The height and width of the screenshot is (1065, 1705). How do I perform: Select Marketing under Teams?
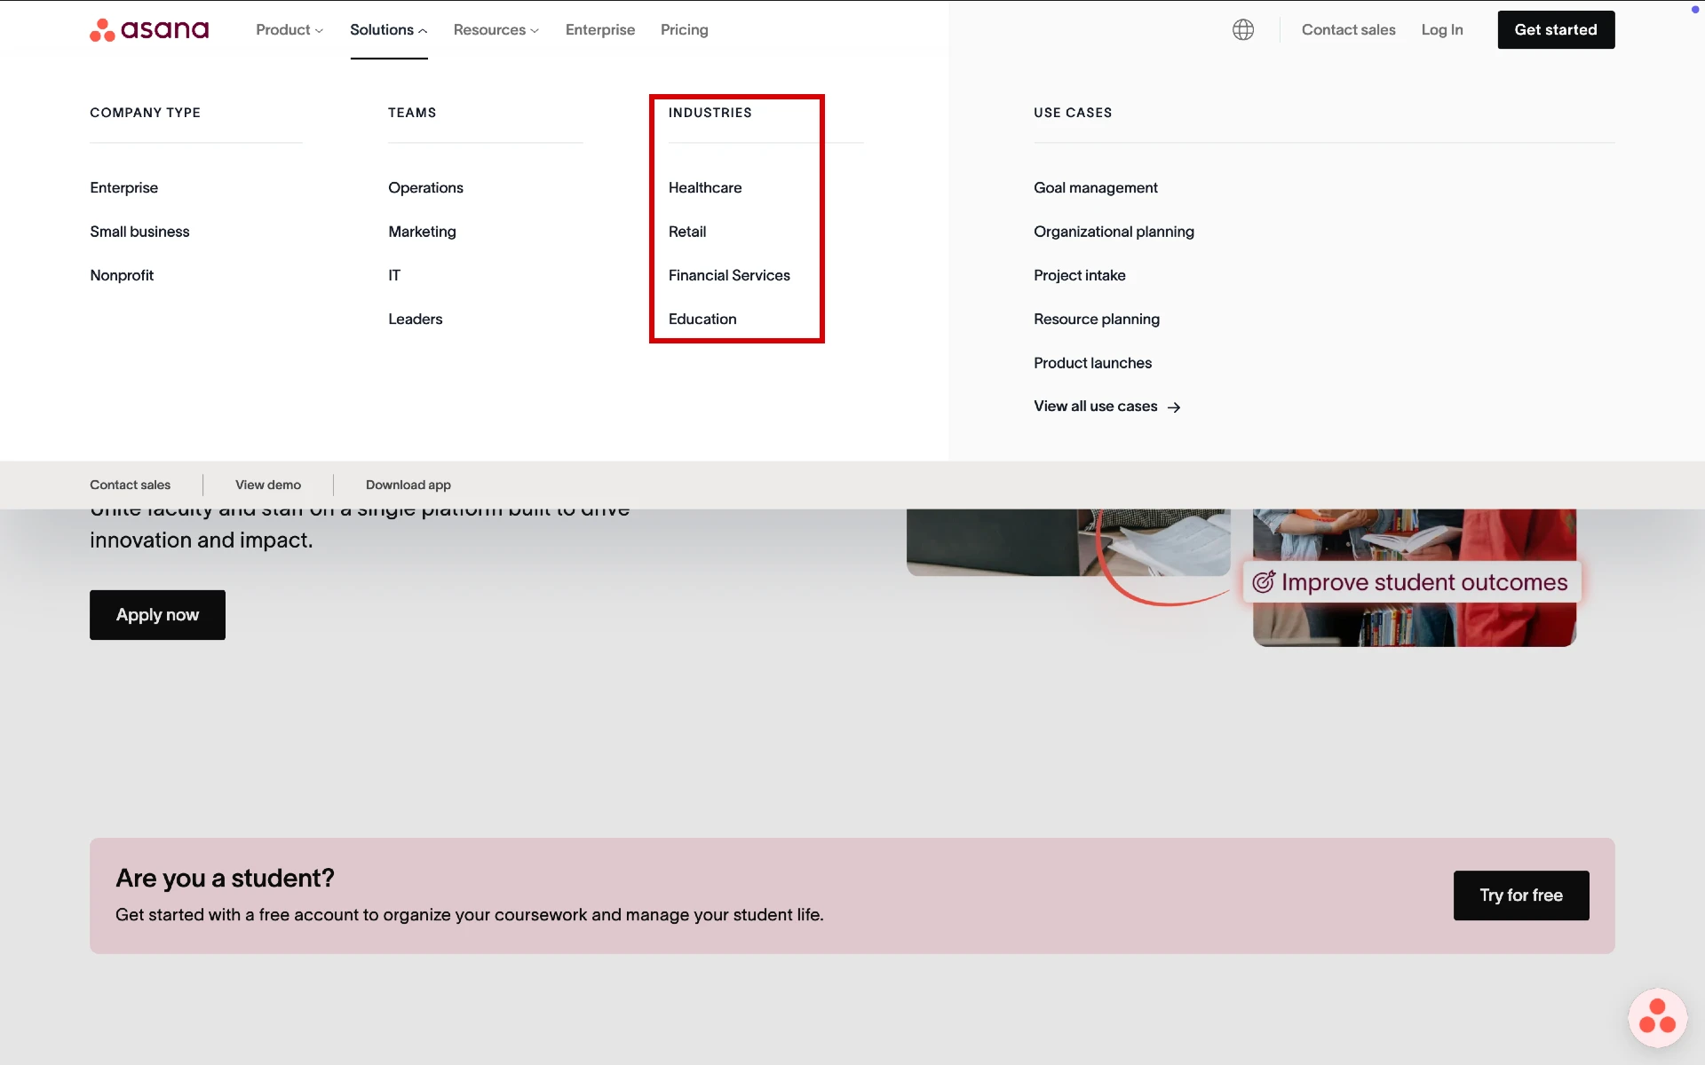(422, 232)
